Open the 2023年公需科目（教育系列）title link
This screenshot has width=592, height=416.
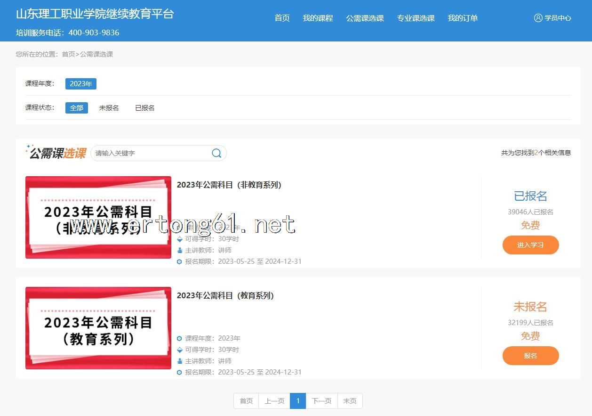pos(225,296)
